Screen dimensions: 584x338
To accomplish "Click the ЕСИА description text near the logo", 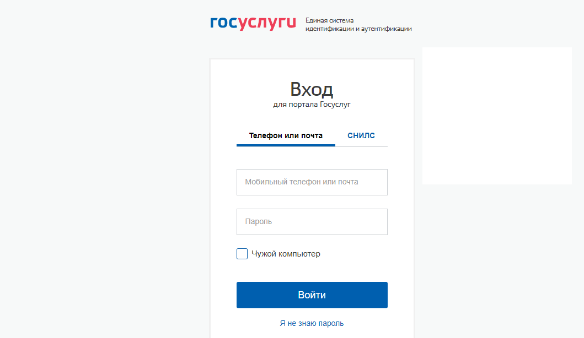I will pyautogui.click(x=358, y=23).
